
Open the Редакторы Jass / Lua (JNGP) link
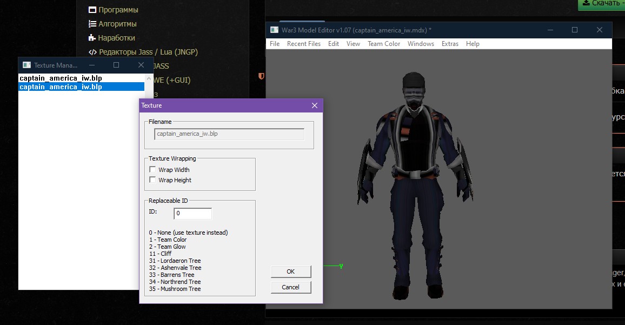148,52
